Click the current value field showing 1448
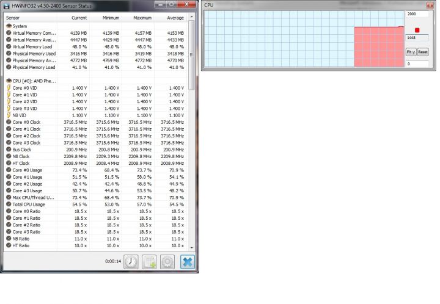This screenshot has width=440, height=304. [417, 38]
